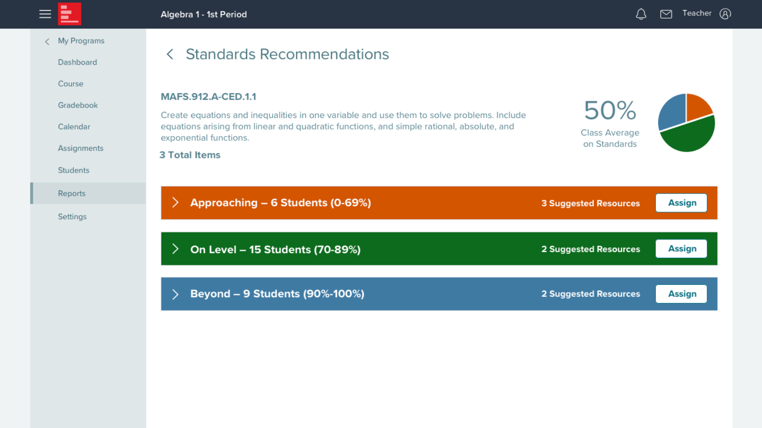Open the hamburger navigation menu
Screen dimensions: 762x428
coord(45,14)
